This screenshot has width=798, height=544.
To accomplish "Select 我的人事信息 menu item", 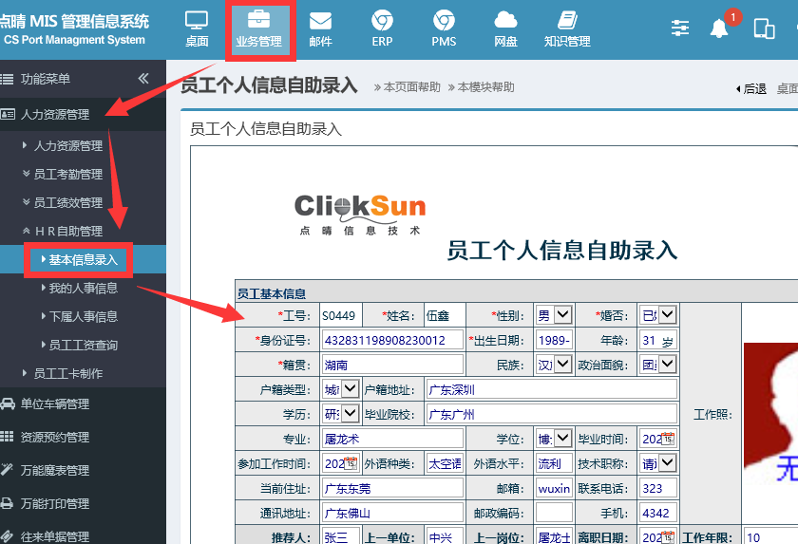I will [83, 289].
